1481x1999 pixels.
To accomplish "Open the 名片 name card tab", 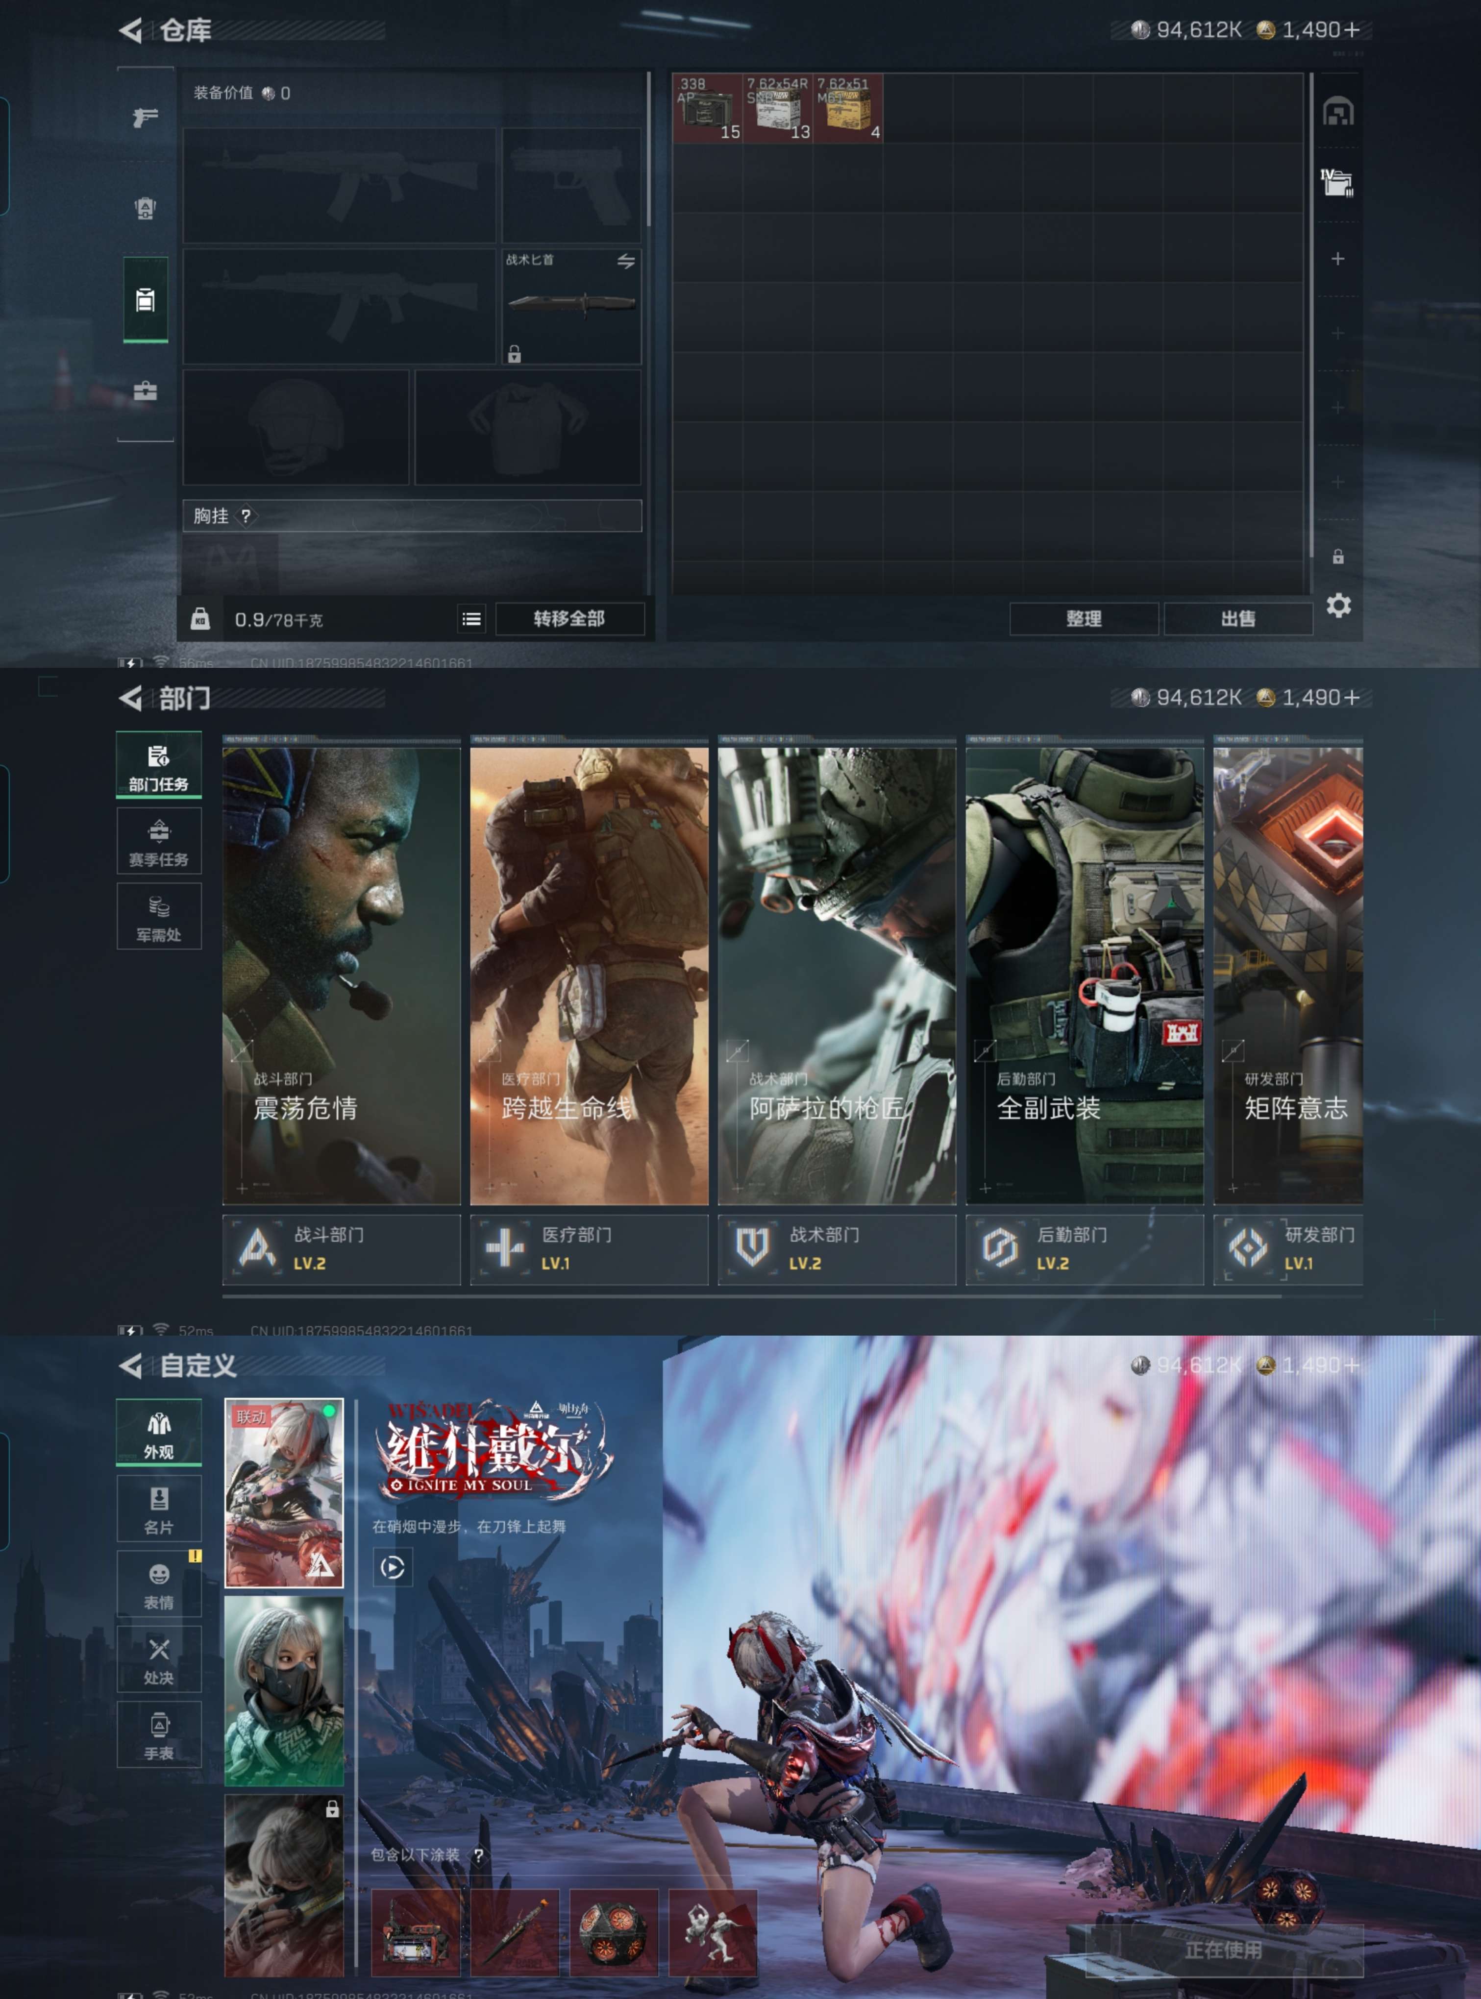I will click(159, 1509).
